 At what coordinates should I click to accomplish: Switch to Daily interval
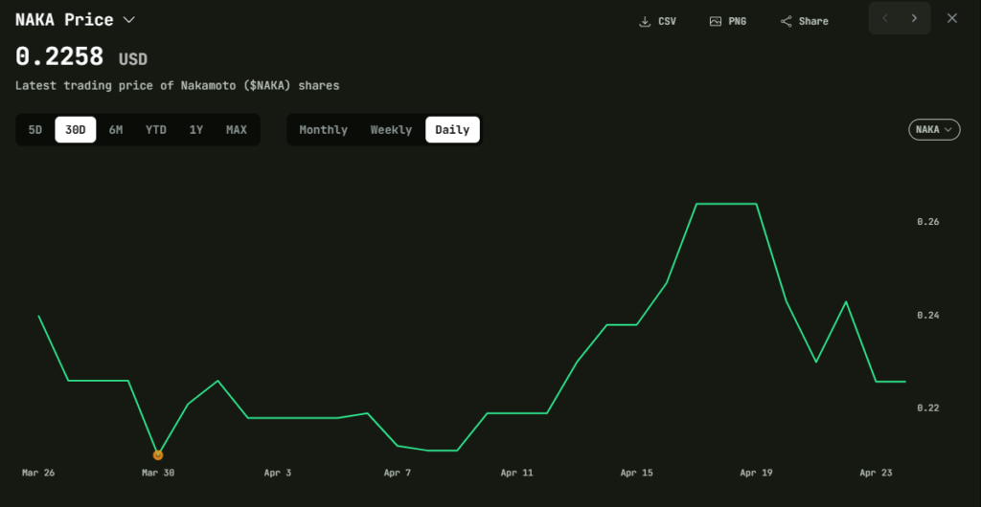(452, 130)
